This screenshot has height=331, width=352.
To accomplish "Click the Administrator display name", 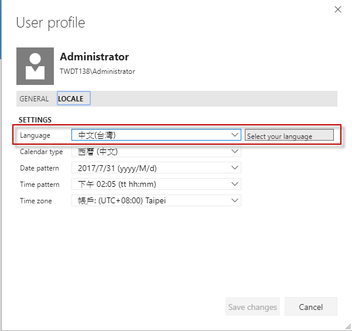I will (x=94, y=57).
